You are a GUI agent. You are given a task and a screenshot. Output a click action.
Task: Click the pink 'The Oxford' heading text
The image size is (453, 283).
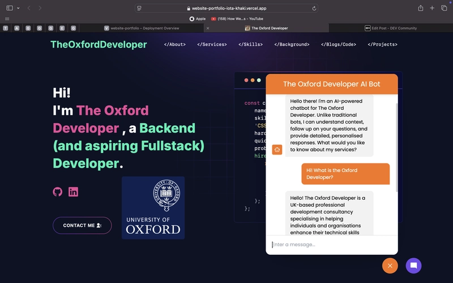[112, 110]
